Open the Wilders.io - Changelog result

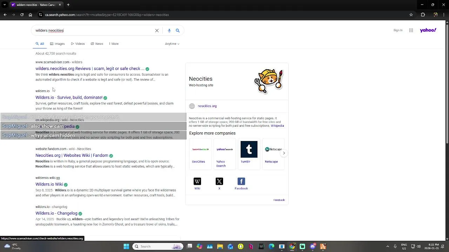(56, 213)
